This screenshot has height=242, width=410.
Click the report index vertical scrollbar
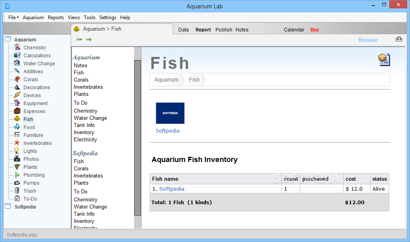click(138, 138)
